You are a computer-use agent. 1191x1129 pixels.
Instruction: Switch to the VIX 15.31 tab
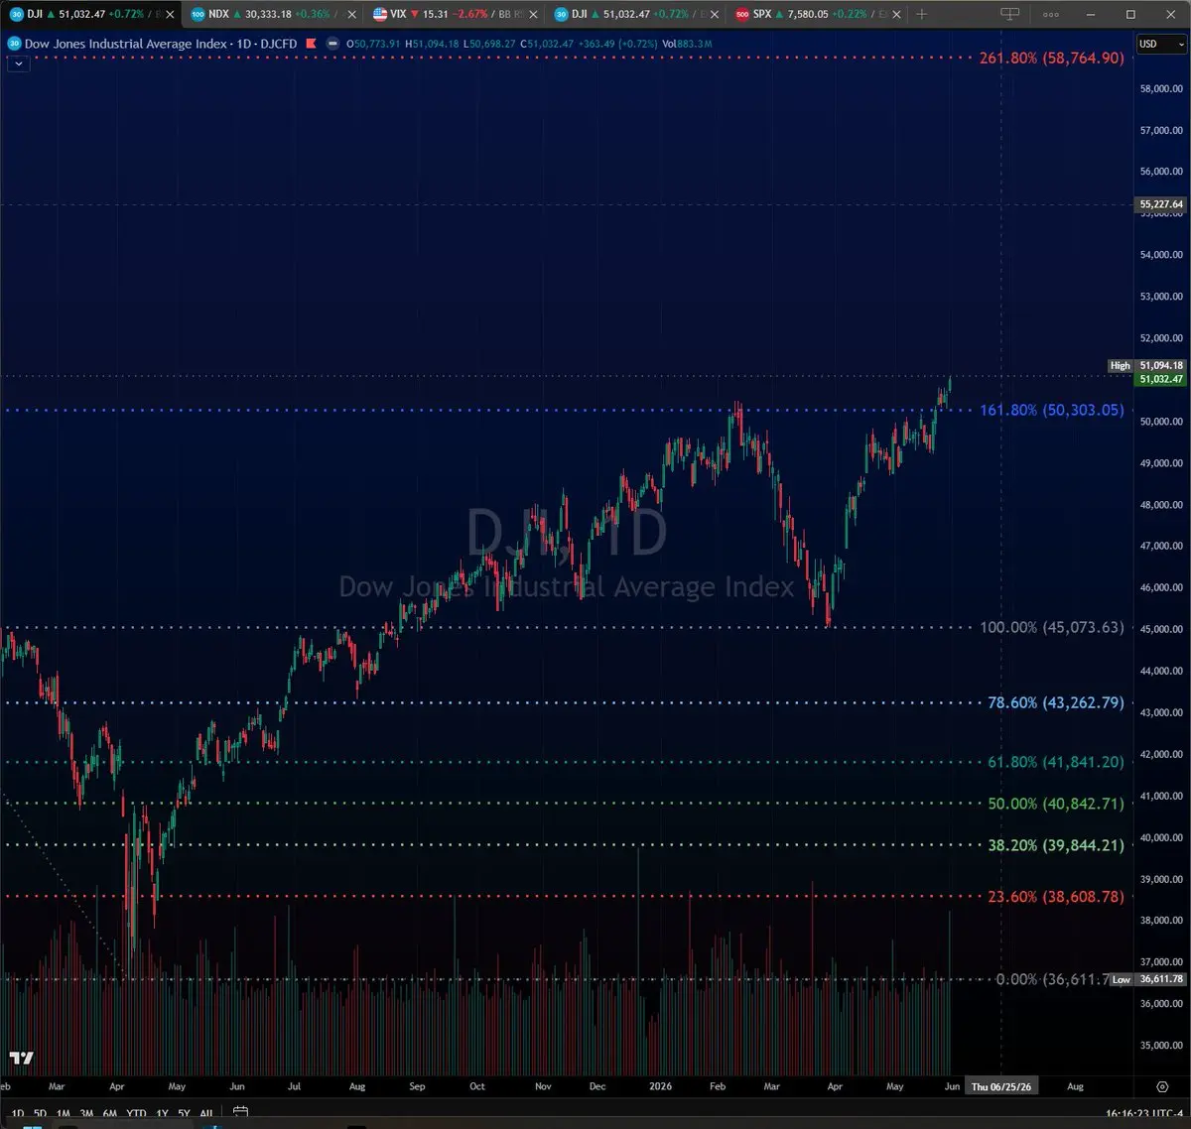point(455,14)
